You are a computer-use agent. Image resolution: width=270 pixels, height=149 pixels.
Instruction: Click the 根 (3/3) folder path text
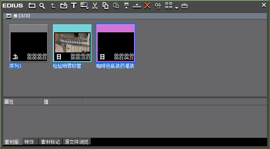tap(22, 16)
